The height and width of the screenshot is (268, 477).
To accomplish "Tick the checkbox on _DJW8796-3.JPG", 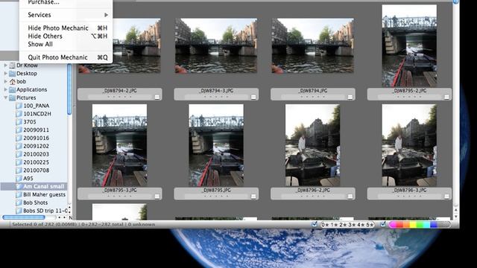I will 446,197.
